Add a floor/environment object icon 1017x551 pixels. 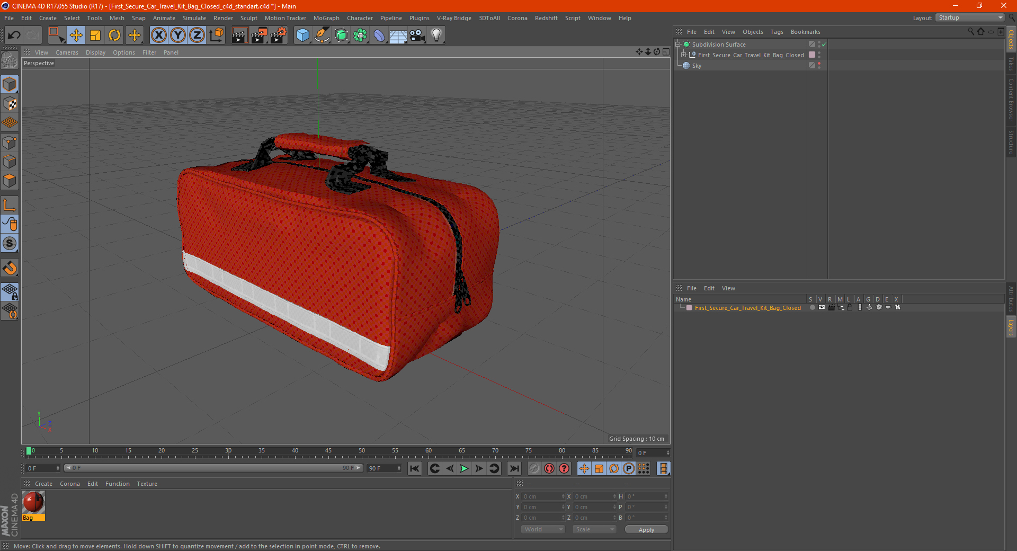click(x=398, y=35)
